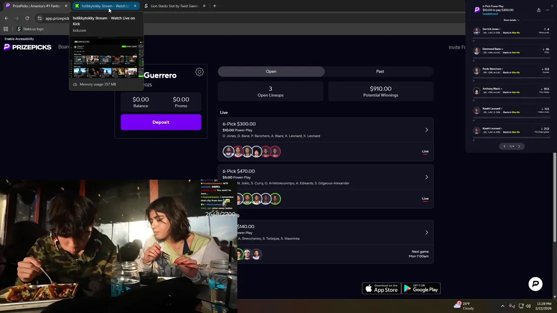557x313 pixels.
Task: Go to next lineup in panel pager
Action: 519,147
